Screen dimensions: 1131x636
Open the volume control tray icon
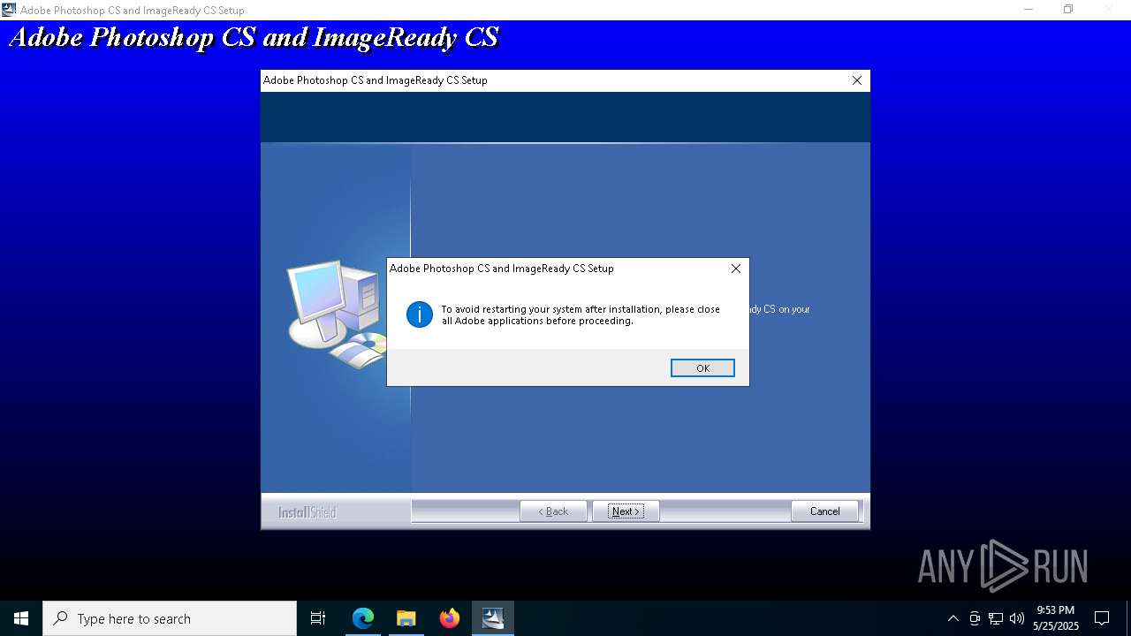coord(1017,618)
